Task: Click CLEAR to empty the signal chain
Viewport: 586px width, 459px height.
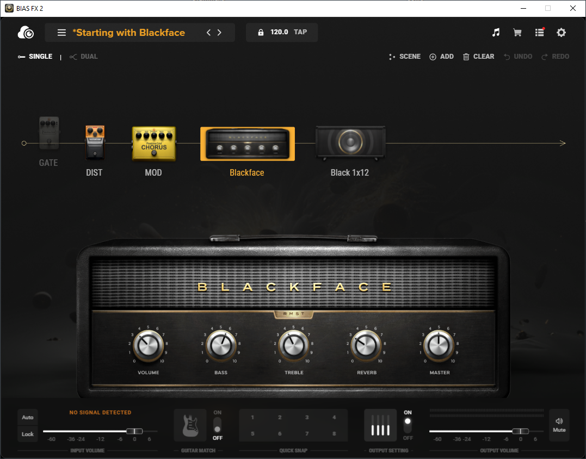Action: [479, 57]
